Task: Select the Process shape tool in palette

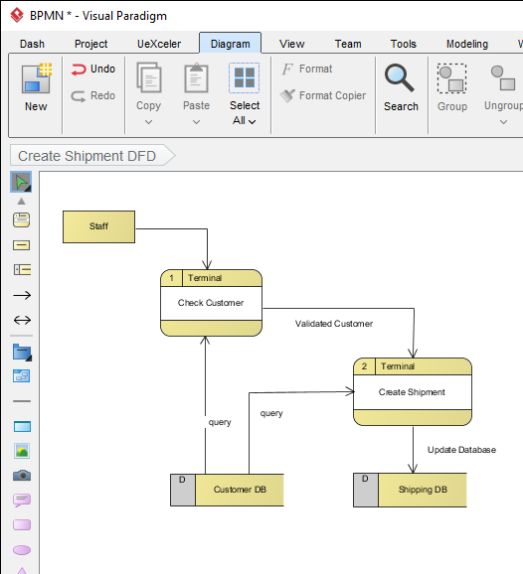Action: click(x=21, y=220)
